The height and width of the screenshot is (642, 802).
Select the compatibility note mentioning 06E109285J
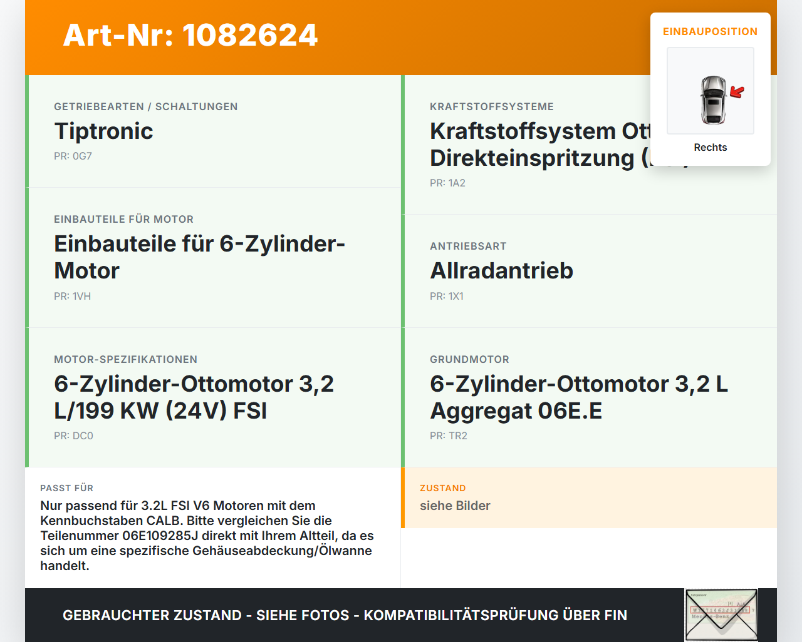coord(207,536)
